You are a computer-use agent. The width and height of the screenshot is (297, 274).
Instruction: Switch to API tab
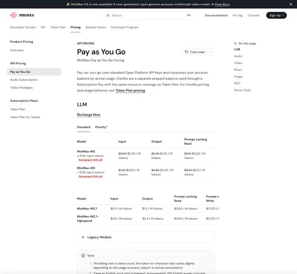(43, 27)
